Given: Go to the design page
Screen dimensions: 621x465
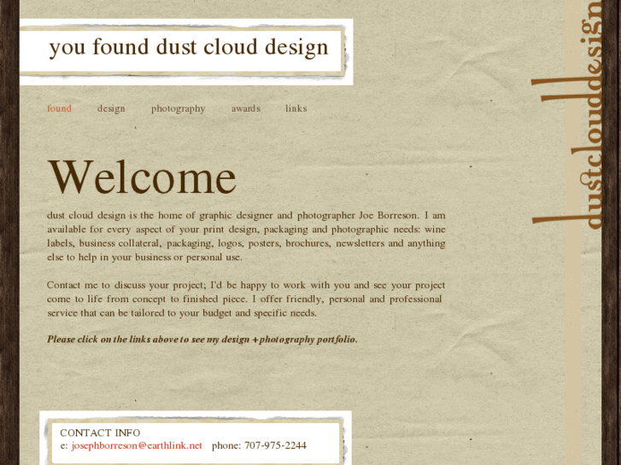Looking at the screenshot, I should pos(111,109).
